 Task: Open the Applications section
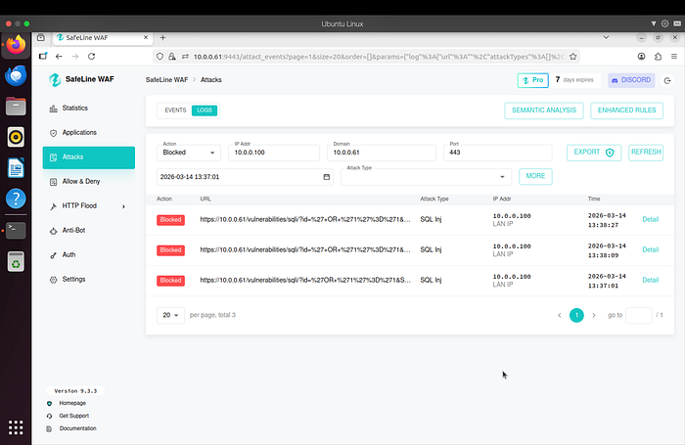[89, 133]
